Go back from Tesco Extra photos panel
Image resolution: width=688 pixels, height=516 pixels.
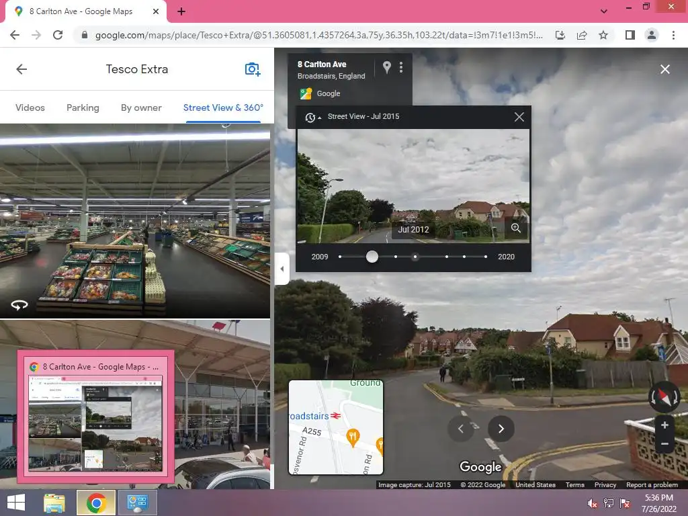(x=21, y=69)
